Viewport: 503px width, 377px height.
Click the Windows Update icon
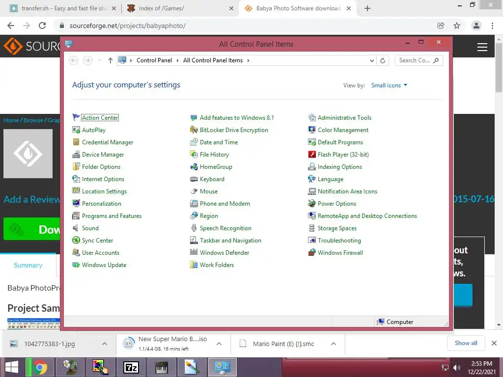click(x=76, y=265)
